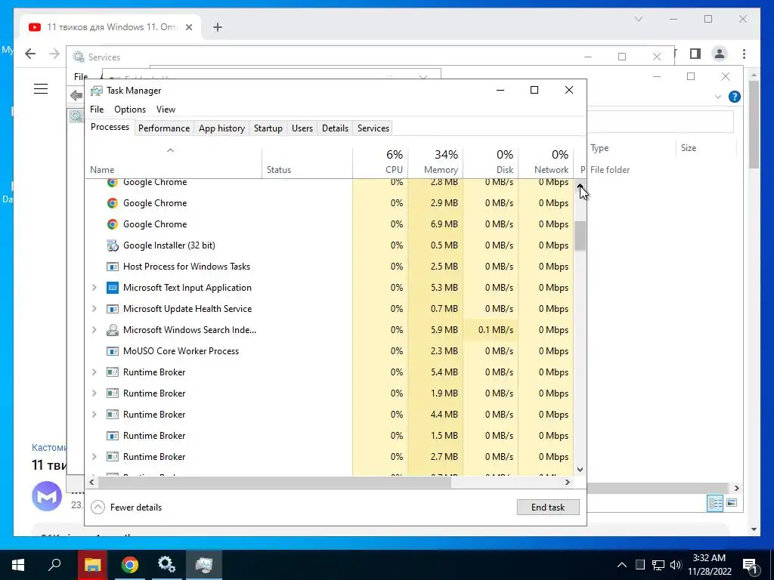Click the Microsoft Windows Search Indexer icon
The height and width of the screenshot is (580, 774).
pos(113,330)
